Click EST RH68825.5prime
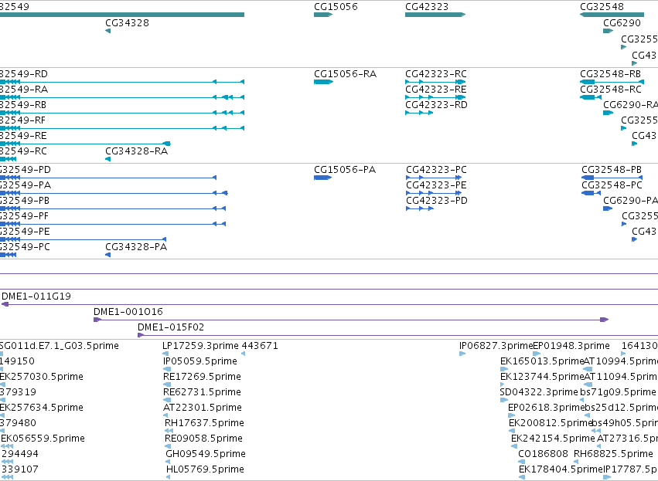The height and width of the screenshot is (481, 658). tap(613, 455)
